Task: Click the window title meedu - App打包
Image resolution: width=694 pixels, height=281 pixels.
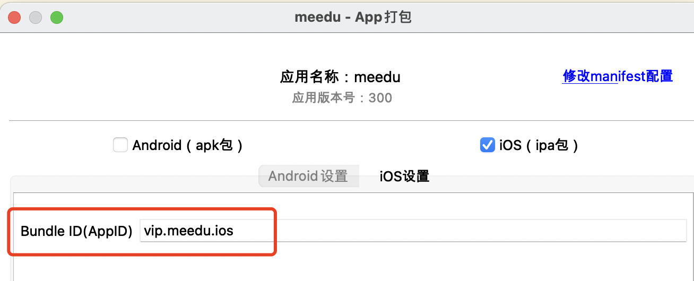Action: click(353, 17)
